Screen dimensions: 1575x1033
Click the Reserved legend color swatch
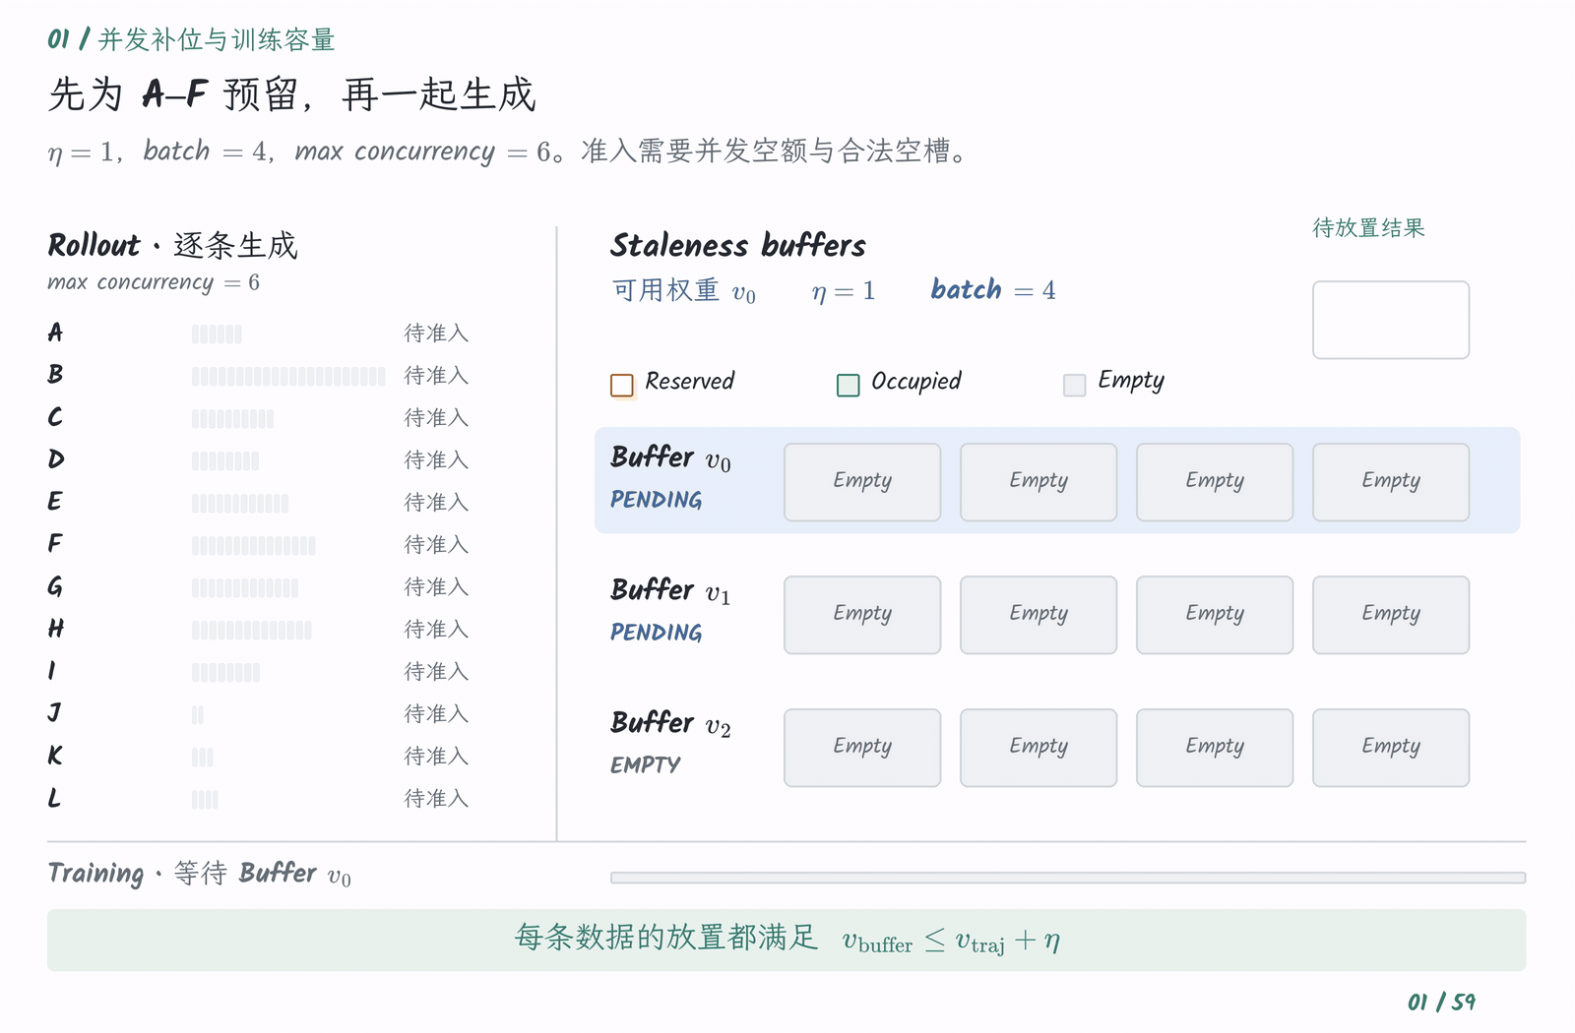click(x=622, y=385)
